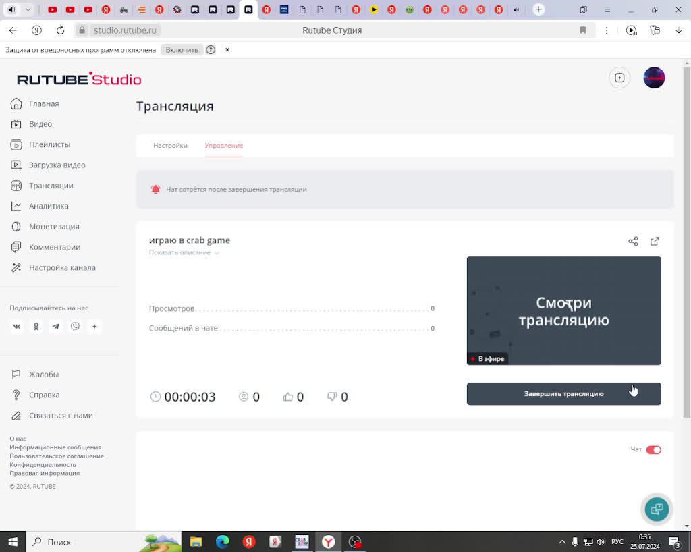Click the browser back arrow
The width and height of the screenshot is (691, 552).
coord(13,30)
